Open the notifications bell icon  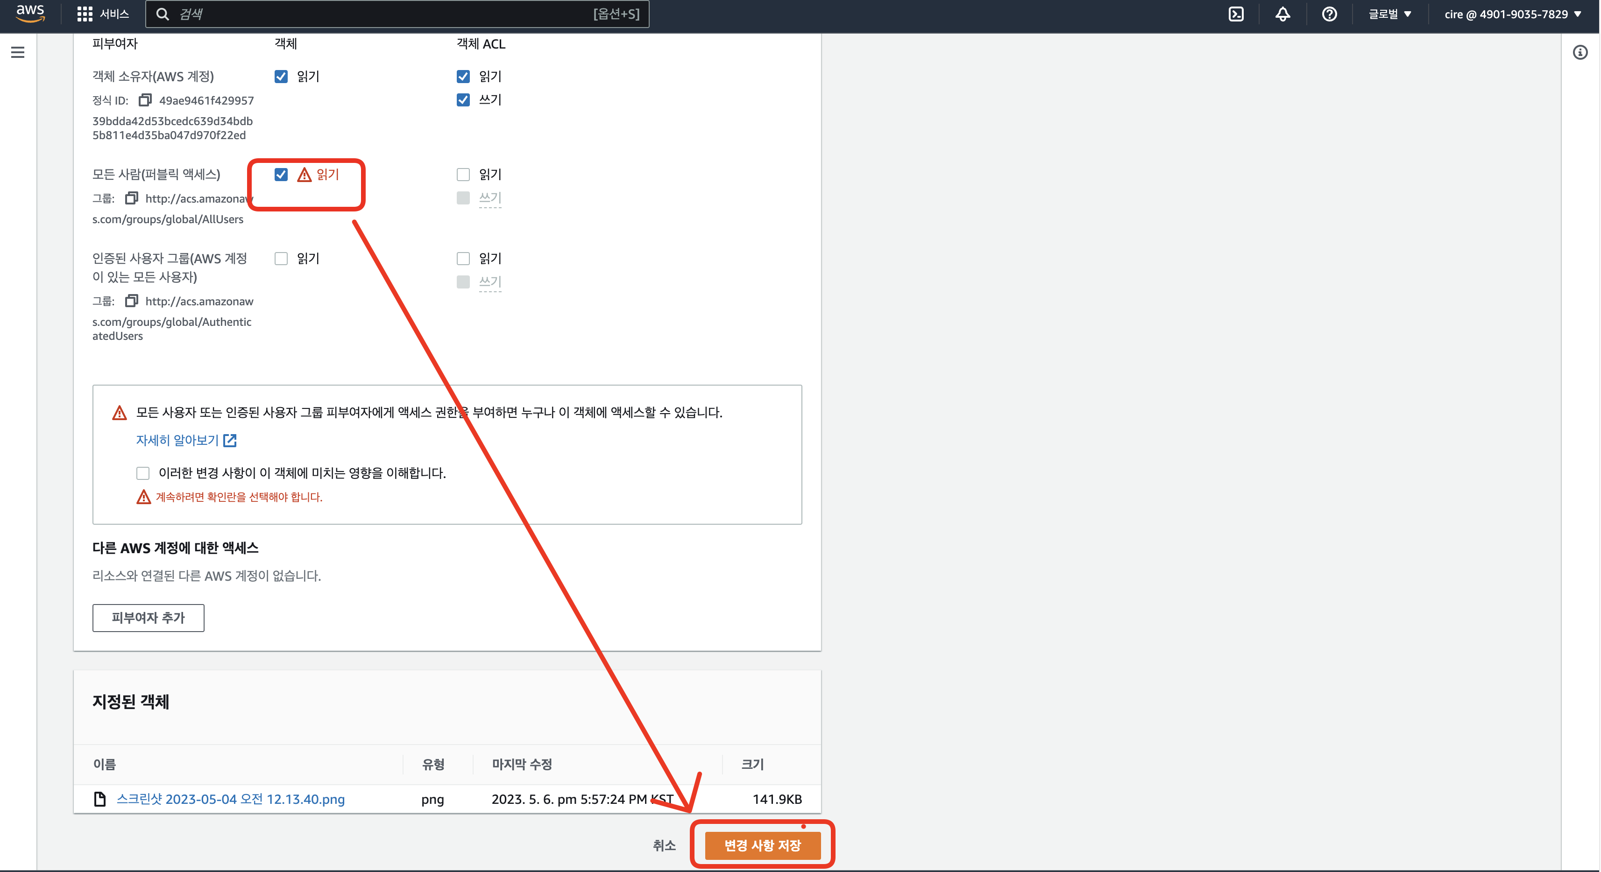tap(1282, 14)
